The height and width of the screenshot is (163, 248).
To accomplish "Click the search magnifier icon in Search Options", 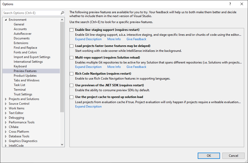I will pyautogui.click(x=62, y=13).
